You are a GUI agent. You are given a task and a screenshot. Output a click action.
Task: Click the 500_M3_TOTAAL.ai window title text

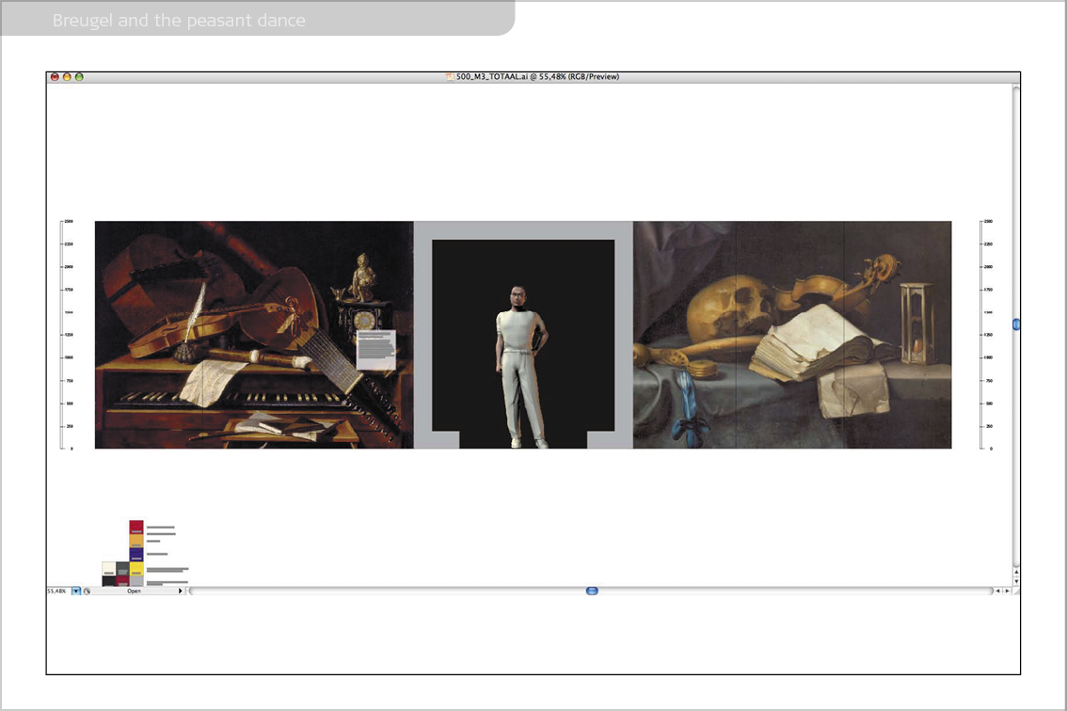coord(537,77)
